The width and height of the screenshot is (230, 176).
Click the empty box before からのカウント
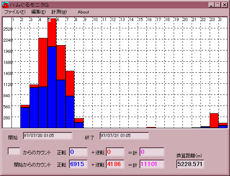[x=14, y=151]
